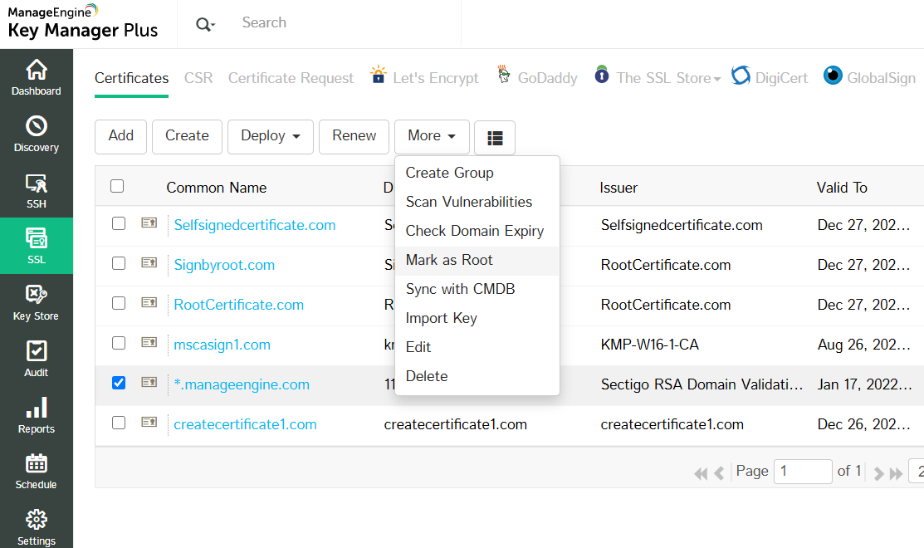Open the search filter dropdown arrow
This screenshot has width=924, height=548.
206,25
